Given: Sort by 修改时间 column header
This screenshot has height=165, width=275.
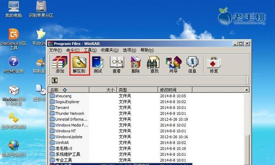Looking at the screenshot, I should point(175,90).
